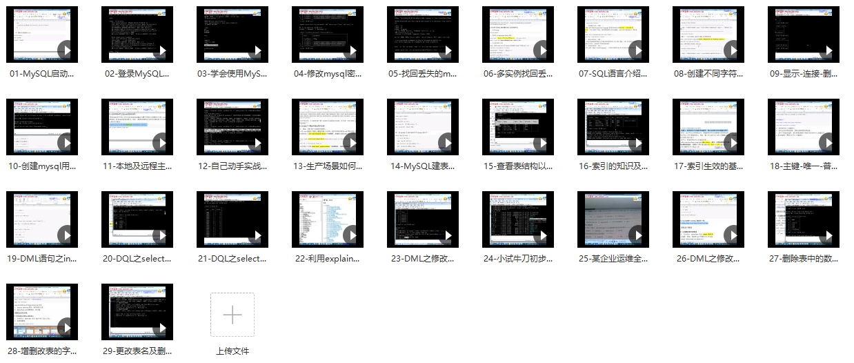This screenshot has height=363, width=854.
Task: Play 13-生产场景如何 using its play icon
Action: coord(352,143)
